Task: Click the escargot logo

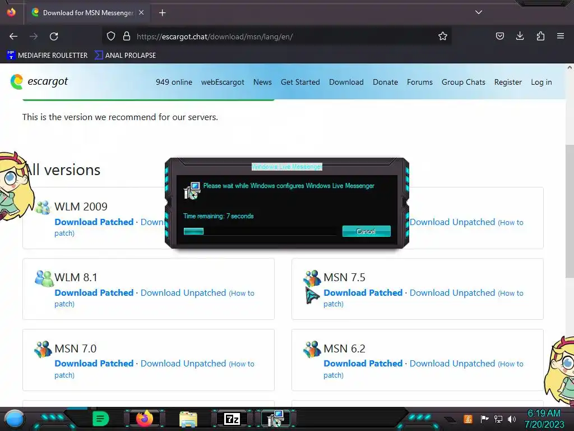Action: (x=39, y=81)
